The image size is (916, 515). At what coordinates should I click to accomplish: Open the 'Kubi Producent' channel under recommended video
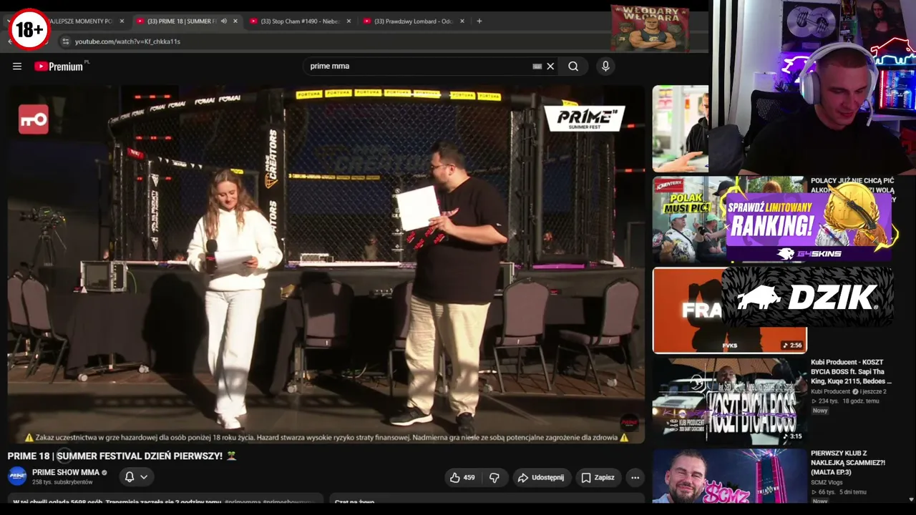pyautogui.click(x=830, y=392)
